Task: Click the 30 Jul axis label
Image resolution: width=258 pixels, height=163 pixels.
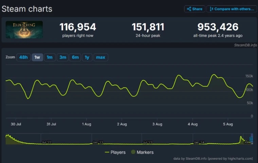Action: [16, 124]
